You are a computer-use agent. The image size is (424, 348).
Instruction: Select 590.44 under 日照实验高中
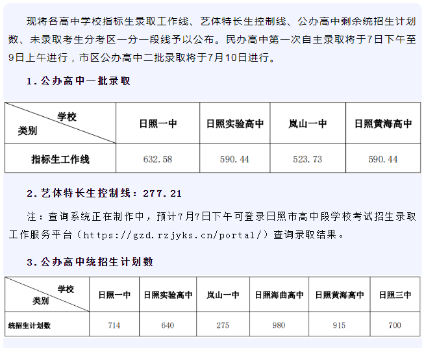(234, 159)
